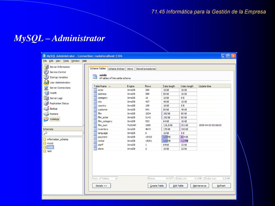Image resolution: width=275 pixels, height=206 pixels.
Task: Click the Backup drive icon
Action: pyautogui.click(x=46, y=109)
